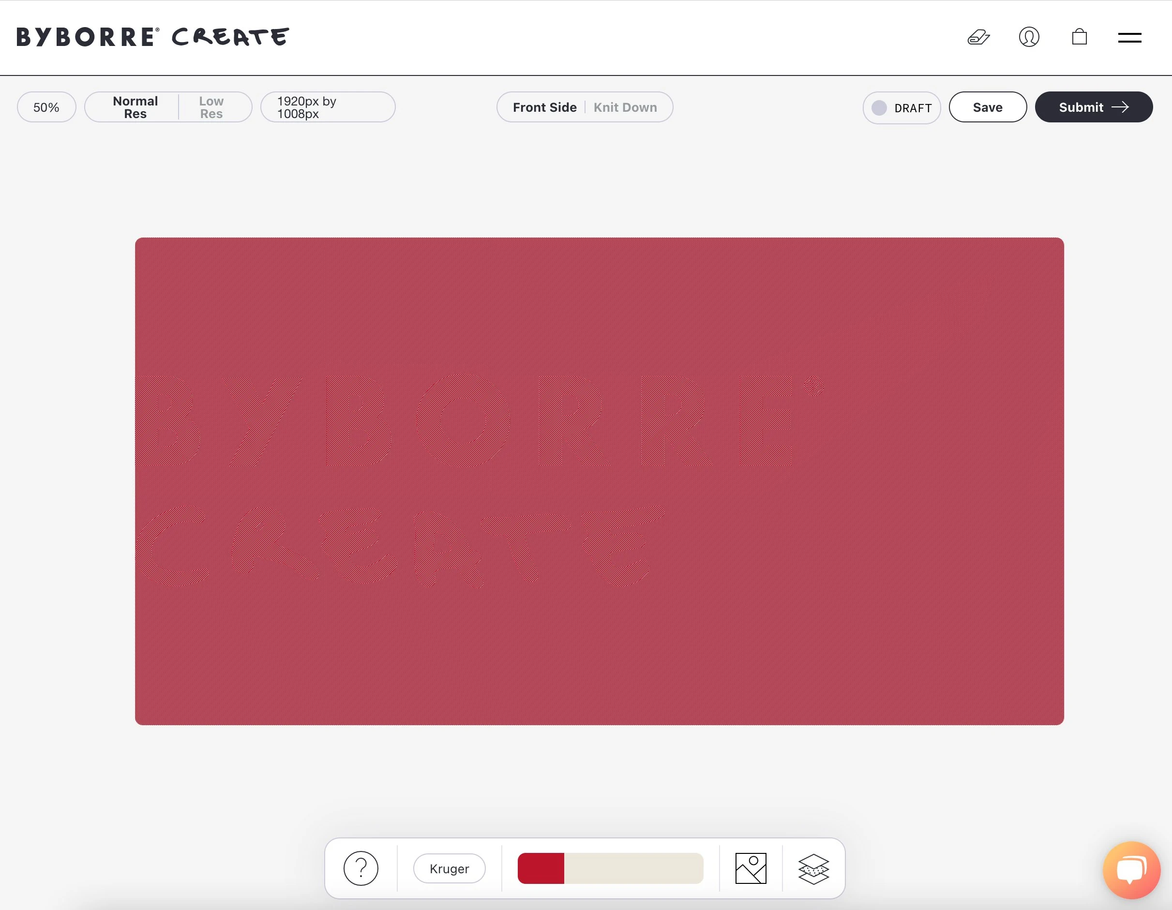This screenshot has width=1172, height=910.
Task: Switch to Low Res mode
Action: tap(211, 107)
